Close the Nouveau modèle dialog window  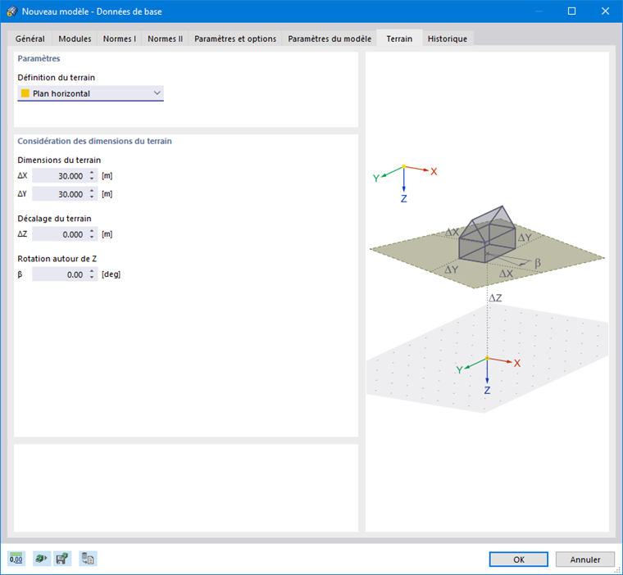click(605, 11)
